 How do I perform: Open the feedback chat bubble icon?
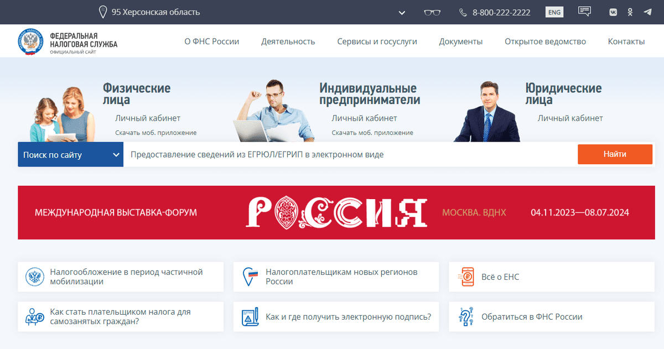tap(584, 12)
